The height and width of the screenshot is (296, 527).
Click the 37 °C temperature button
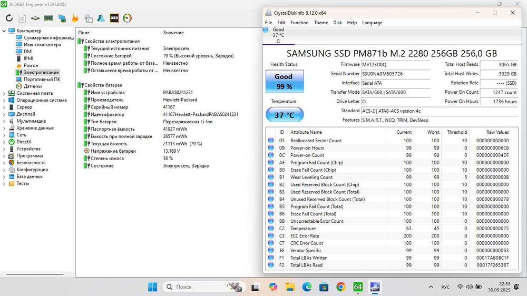coord(285,115)
